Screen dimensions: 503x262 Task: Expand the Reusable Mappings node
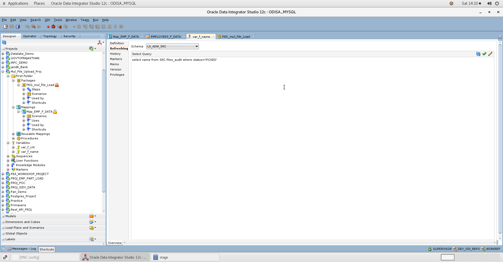pyautogui.click(x=13, y=134)
